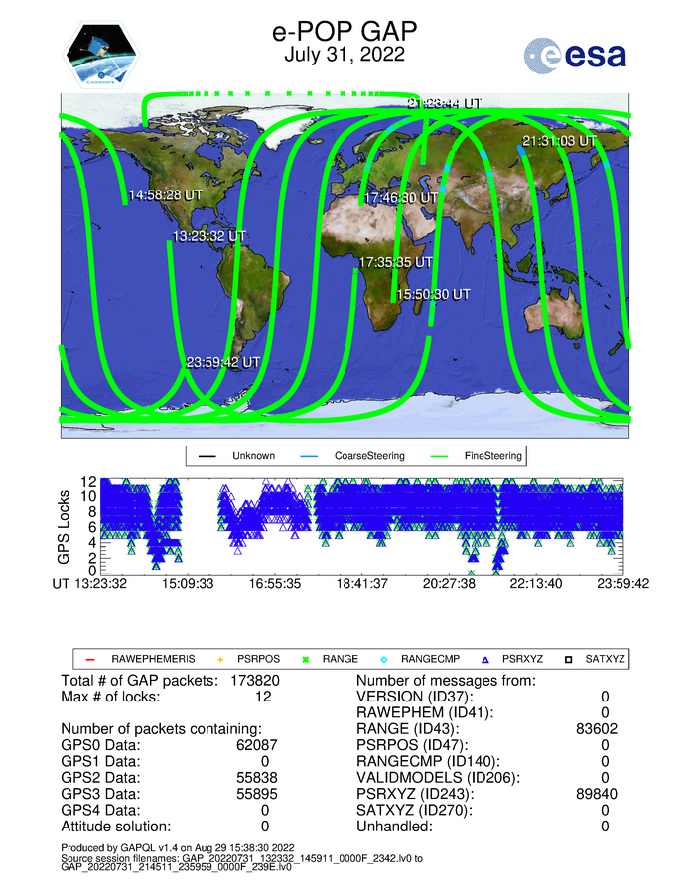Click the e-POP GAP title text
The image size is (690, 892).
(x=344, y=32)
